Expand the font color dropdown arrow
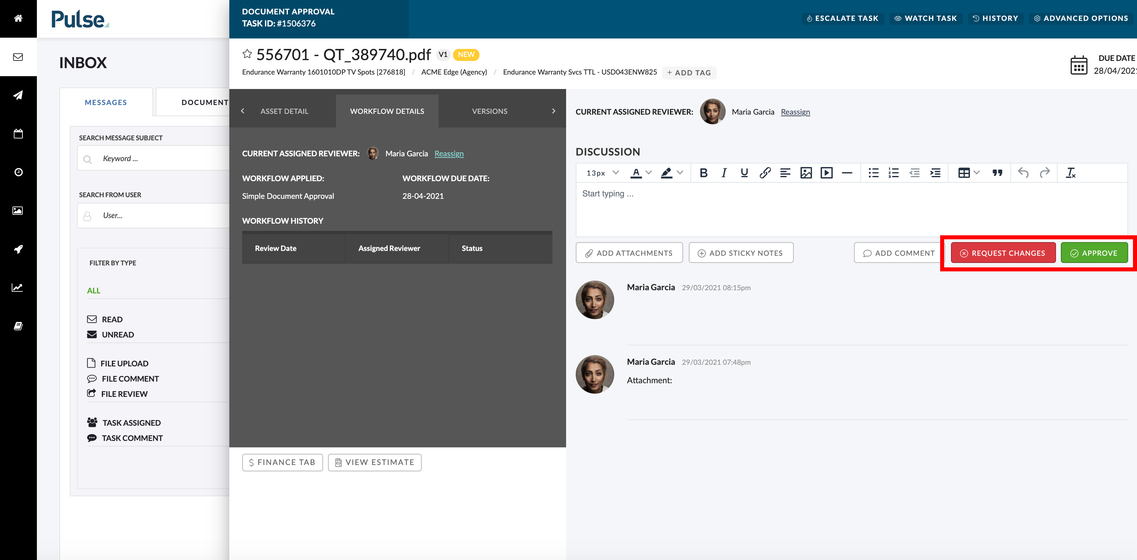The width and height of the screenshot is (1137, 560). [648, 172]
